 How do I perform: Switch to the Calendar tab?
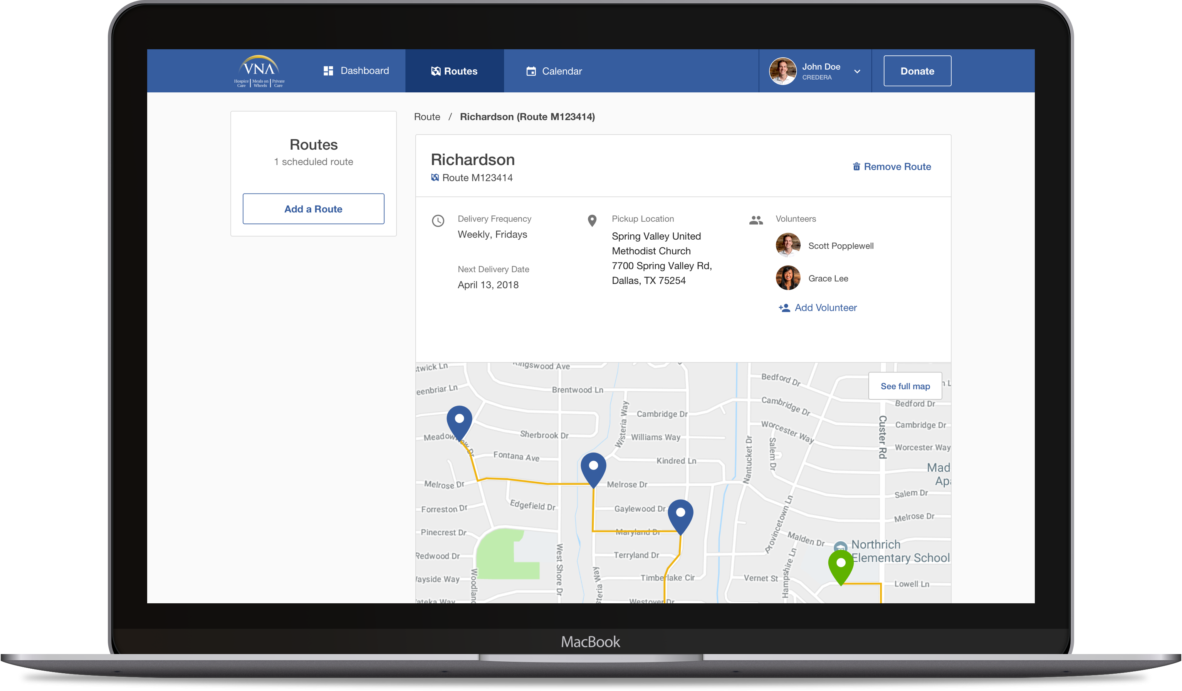tap(554, 71)
